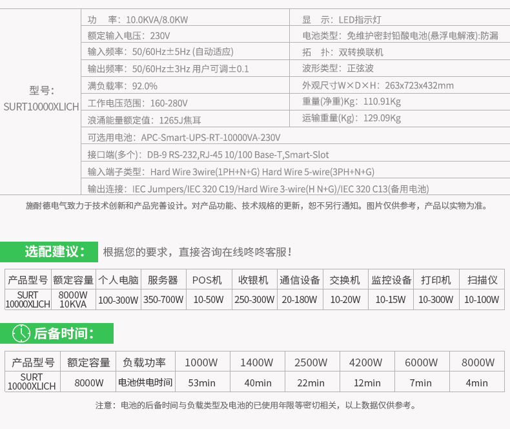Select the 2500W load power header
The height and width of the screenshot is (429, 510).
pos(311,362)
